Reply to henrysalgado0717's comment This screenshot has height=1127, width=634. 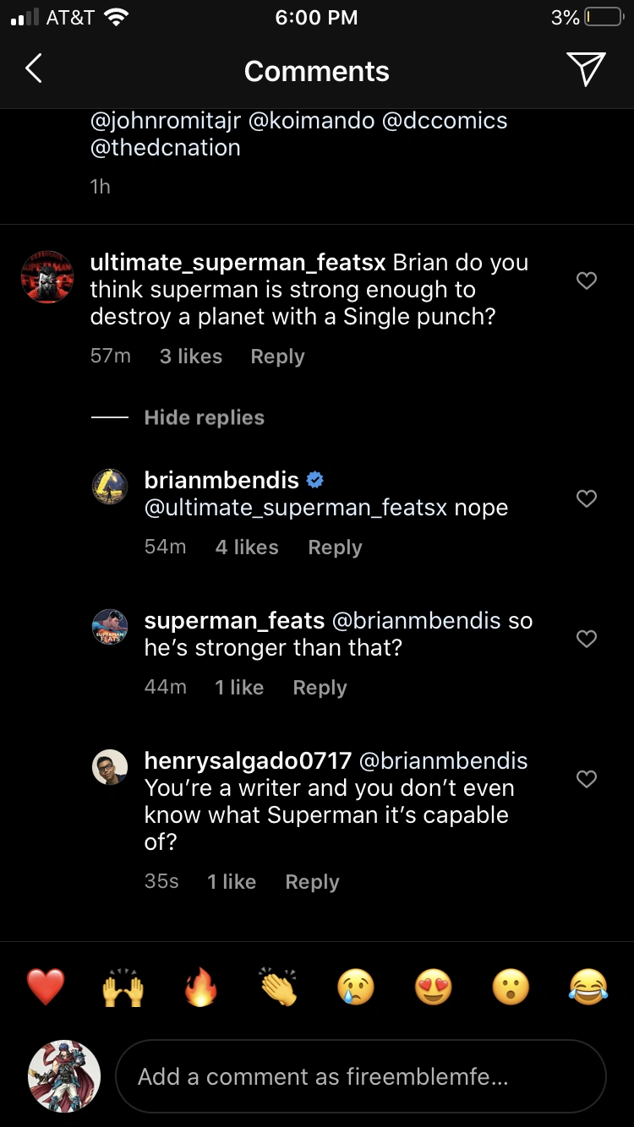click(x=312, y=882)
